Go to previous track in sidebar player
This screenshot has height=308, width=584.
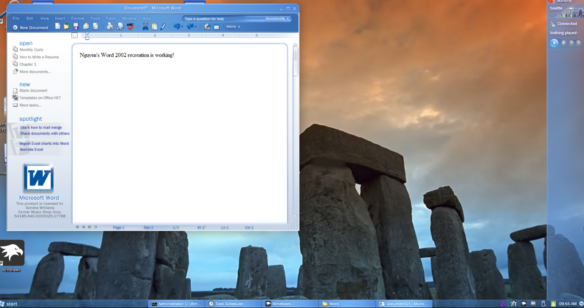point(571,43)
